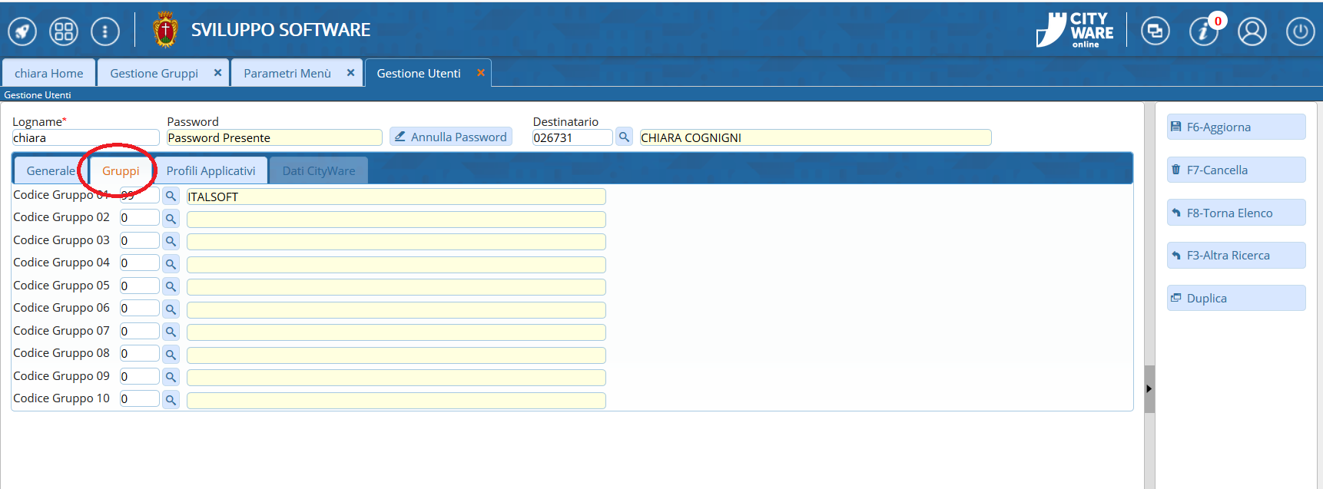1323x489 pixels.
Task: Open the Profili Applicativi tab
Action: (x=211, y=171)
